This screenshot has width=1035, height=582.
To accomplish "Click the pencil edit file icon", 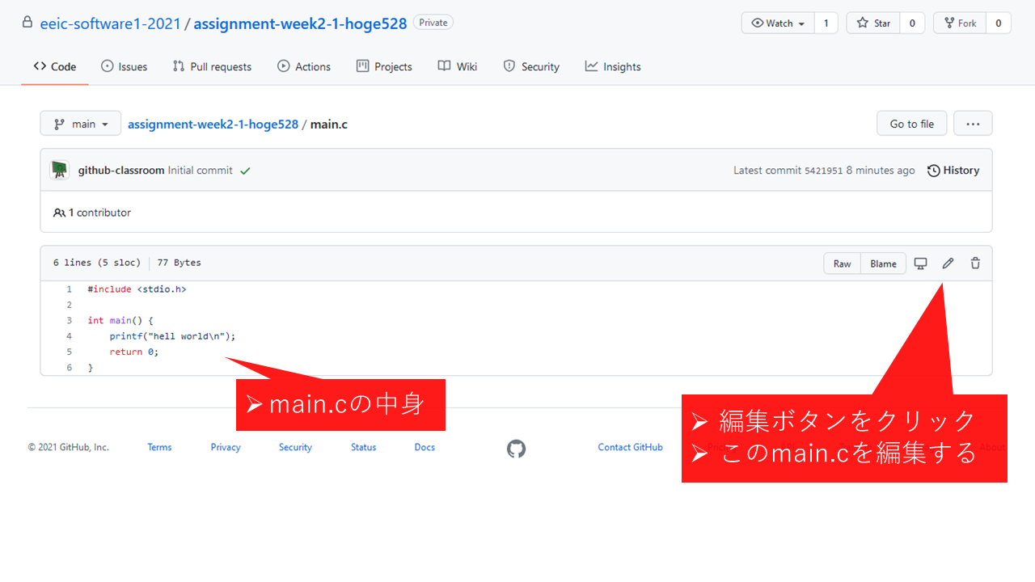I will (948, 264).
